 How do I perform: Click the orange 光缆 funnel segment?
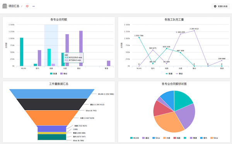(x=52, y=118)
